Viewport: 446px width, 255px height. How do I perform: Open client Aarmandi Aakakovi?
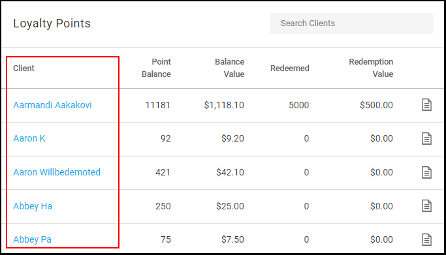(x=52, y=105)
